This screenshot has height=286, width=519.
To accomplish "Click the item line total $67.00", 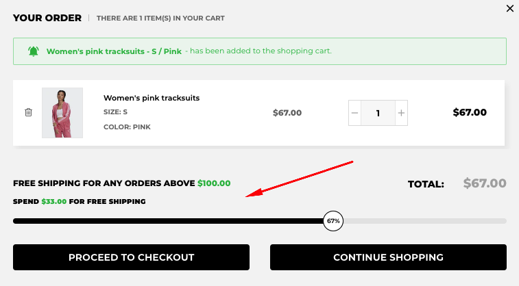I will [x=470, y=113].
